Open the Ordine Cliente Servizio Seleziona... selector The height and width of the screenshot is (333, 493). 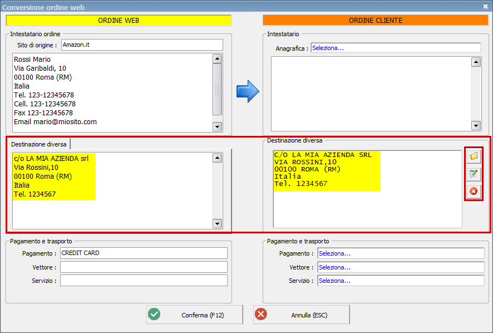[401, 281]
